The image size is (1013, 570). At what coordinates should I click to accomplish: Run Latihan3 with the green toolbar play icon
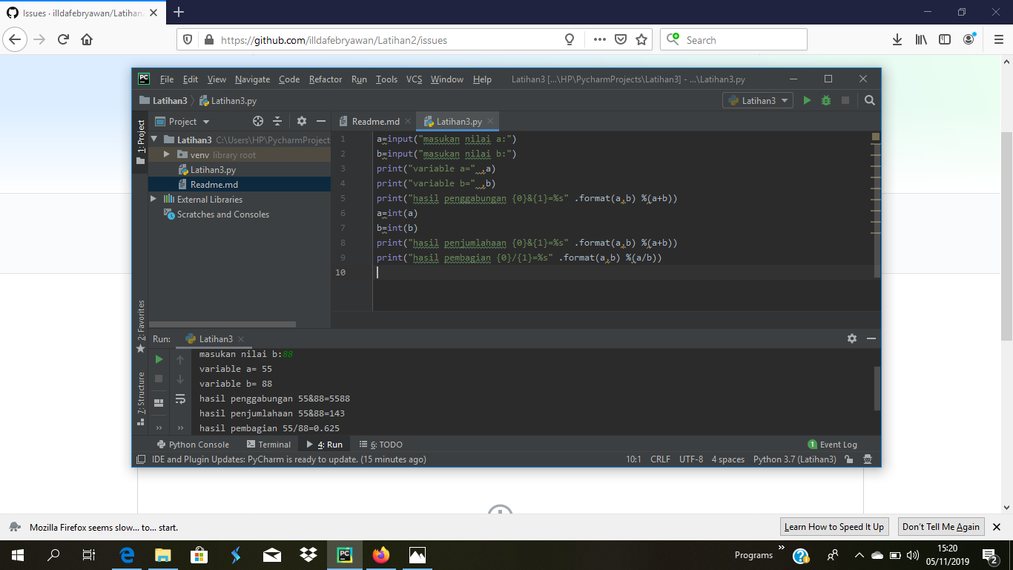(807, 100)
